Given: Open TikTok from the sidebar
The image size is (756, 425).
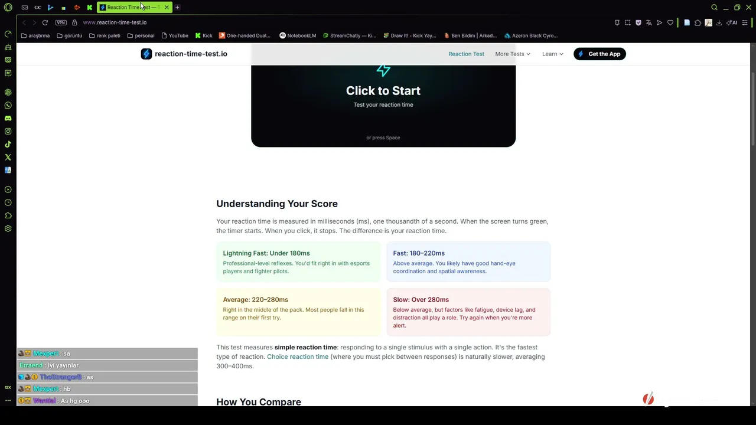Looking at the screenshot, I should (x=8, y=144).
